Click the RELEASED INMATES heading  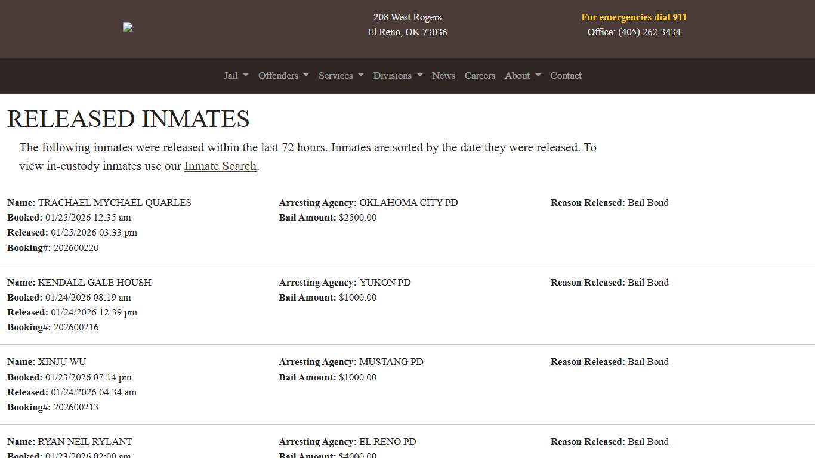click(x=128, y=119)
